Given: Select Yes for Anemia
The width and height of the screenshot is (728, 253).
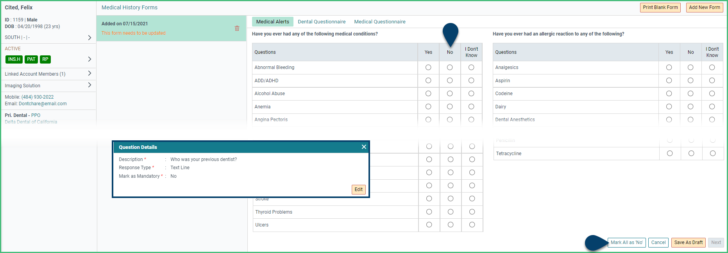Looking at the screenshot, I should (428, 106).
